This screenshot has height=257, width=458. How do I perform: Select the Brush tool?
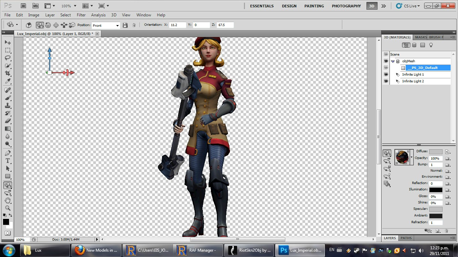tap(8, 98)
